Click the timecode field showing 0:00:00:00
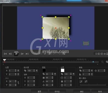This screenshot has height=93, width=108. tap(101, 54)
